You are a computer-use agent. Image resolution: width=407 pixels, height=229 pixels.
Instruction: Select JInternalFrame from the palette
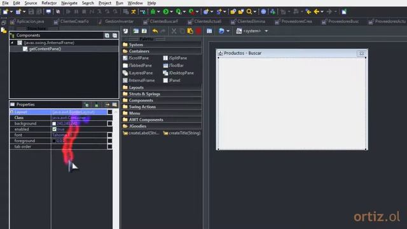139,81
